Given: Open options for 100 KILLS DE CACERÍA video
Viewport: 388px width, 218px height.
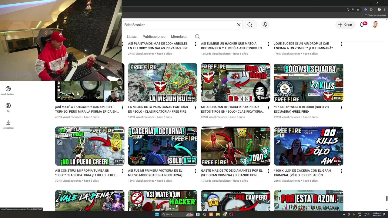Looking at the screenshot, I should coord(341,171).
